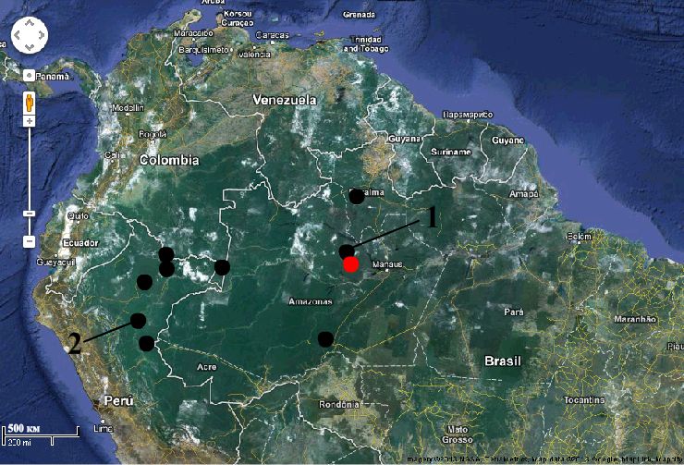
Task: Click the Bogotá city label
Action: coord(153,135)
